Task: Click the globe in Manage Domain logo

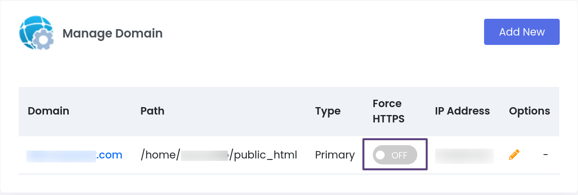Action: (x=33, y=30)
